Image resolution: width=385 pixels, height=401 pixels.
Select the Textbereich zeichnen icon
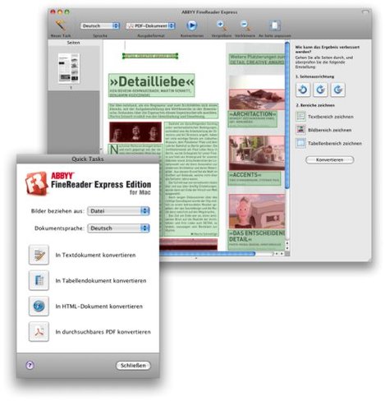point(300,116)
